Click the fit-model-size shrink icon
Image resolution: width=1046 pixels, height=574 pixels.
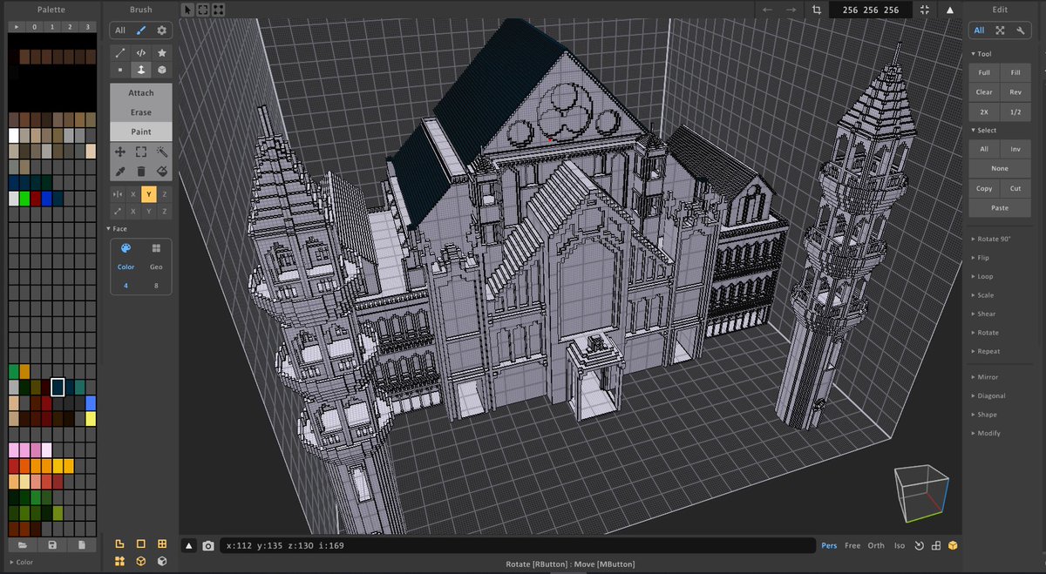(x=925, y=10)
